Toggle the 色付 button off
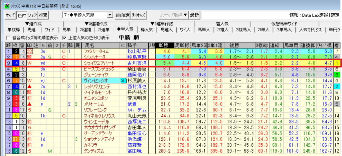Viewport: 342px width, 156px height. point(21,15)
